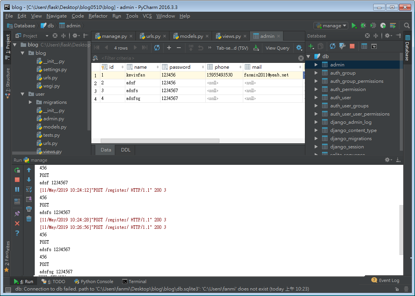Switch to the models.py editor tab
Screen dimensions: 415x296
[x=190, y=36]
